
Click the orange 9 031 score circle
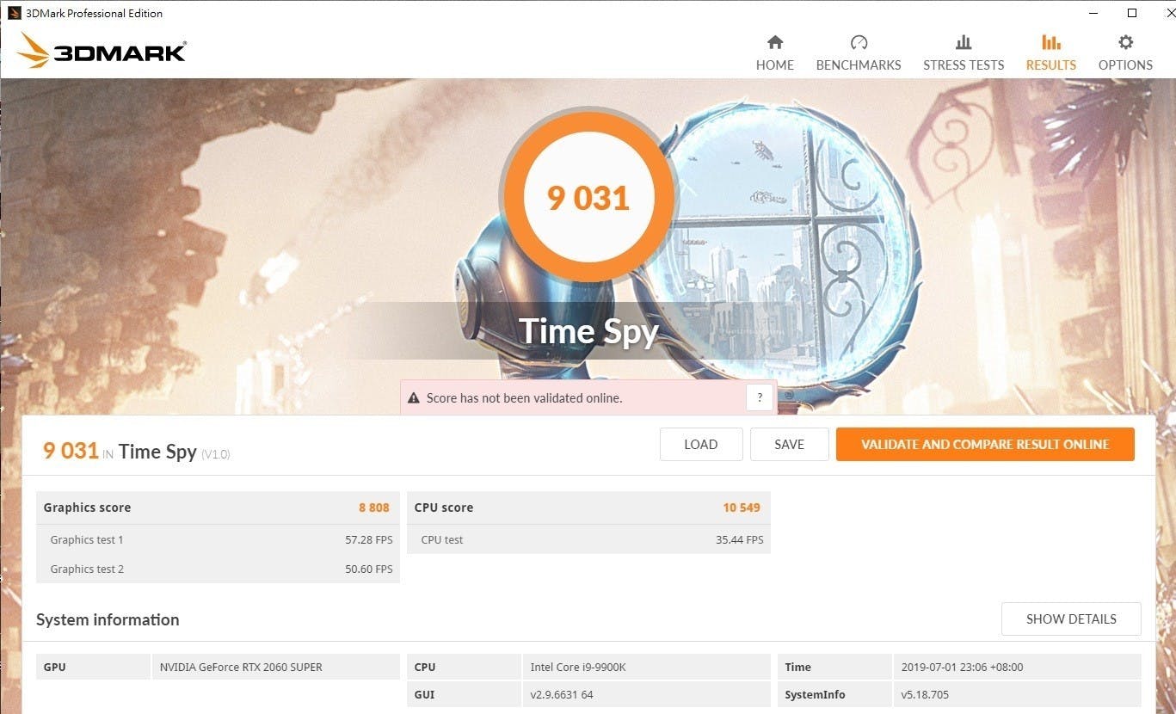click(588, 198)
